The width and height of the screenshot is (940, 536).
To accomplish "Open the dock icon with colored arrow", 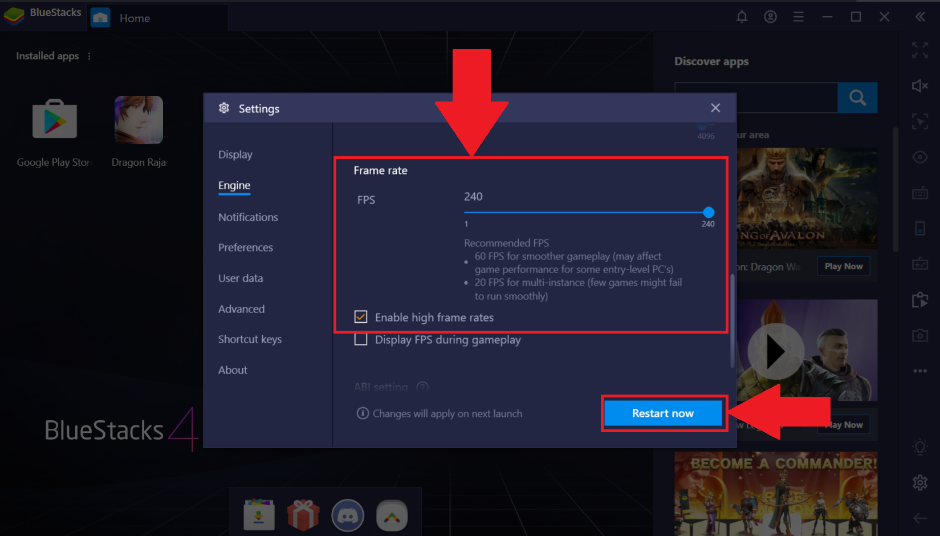I will click(x=392, y=515).
